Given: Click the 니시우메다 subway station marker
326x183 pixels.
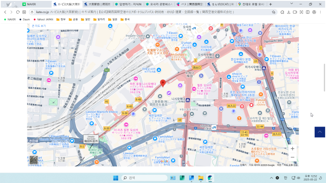Looking at the screenshot, I should pyautogui.click(x=188, y=100).
